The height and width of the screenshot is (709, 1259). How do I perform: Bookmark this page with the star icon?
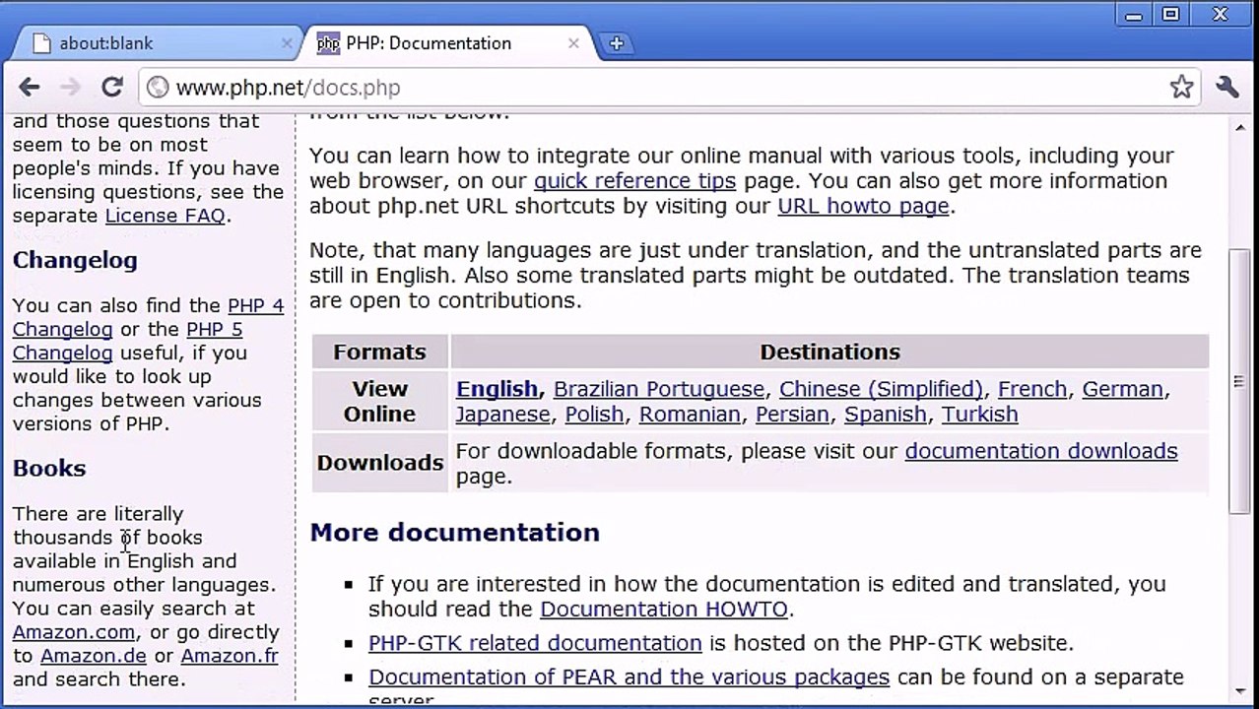(x=1181, y=87)
